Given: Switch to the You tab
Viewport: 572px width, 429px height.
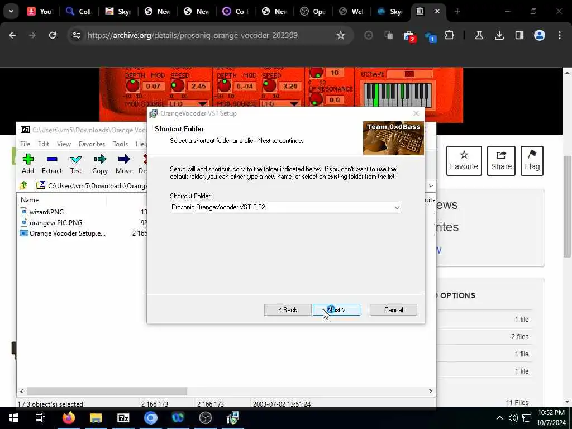Looking at the screenshot, I should (40, 11).
